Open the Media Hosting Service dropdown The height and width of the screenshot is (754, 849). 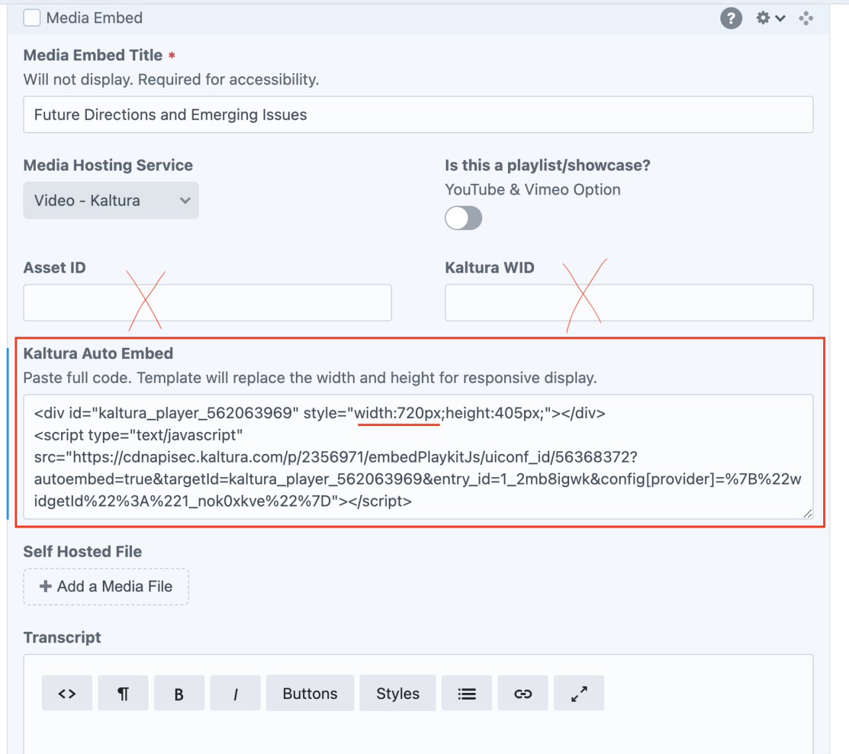click(111, 200)
